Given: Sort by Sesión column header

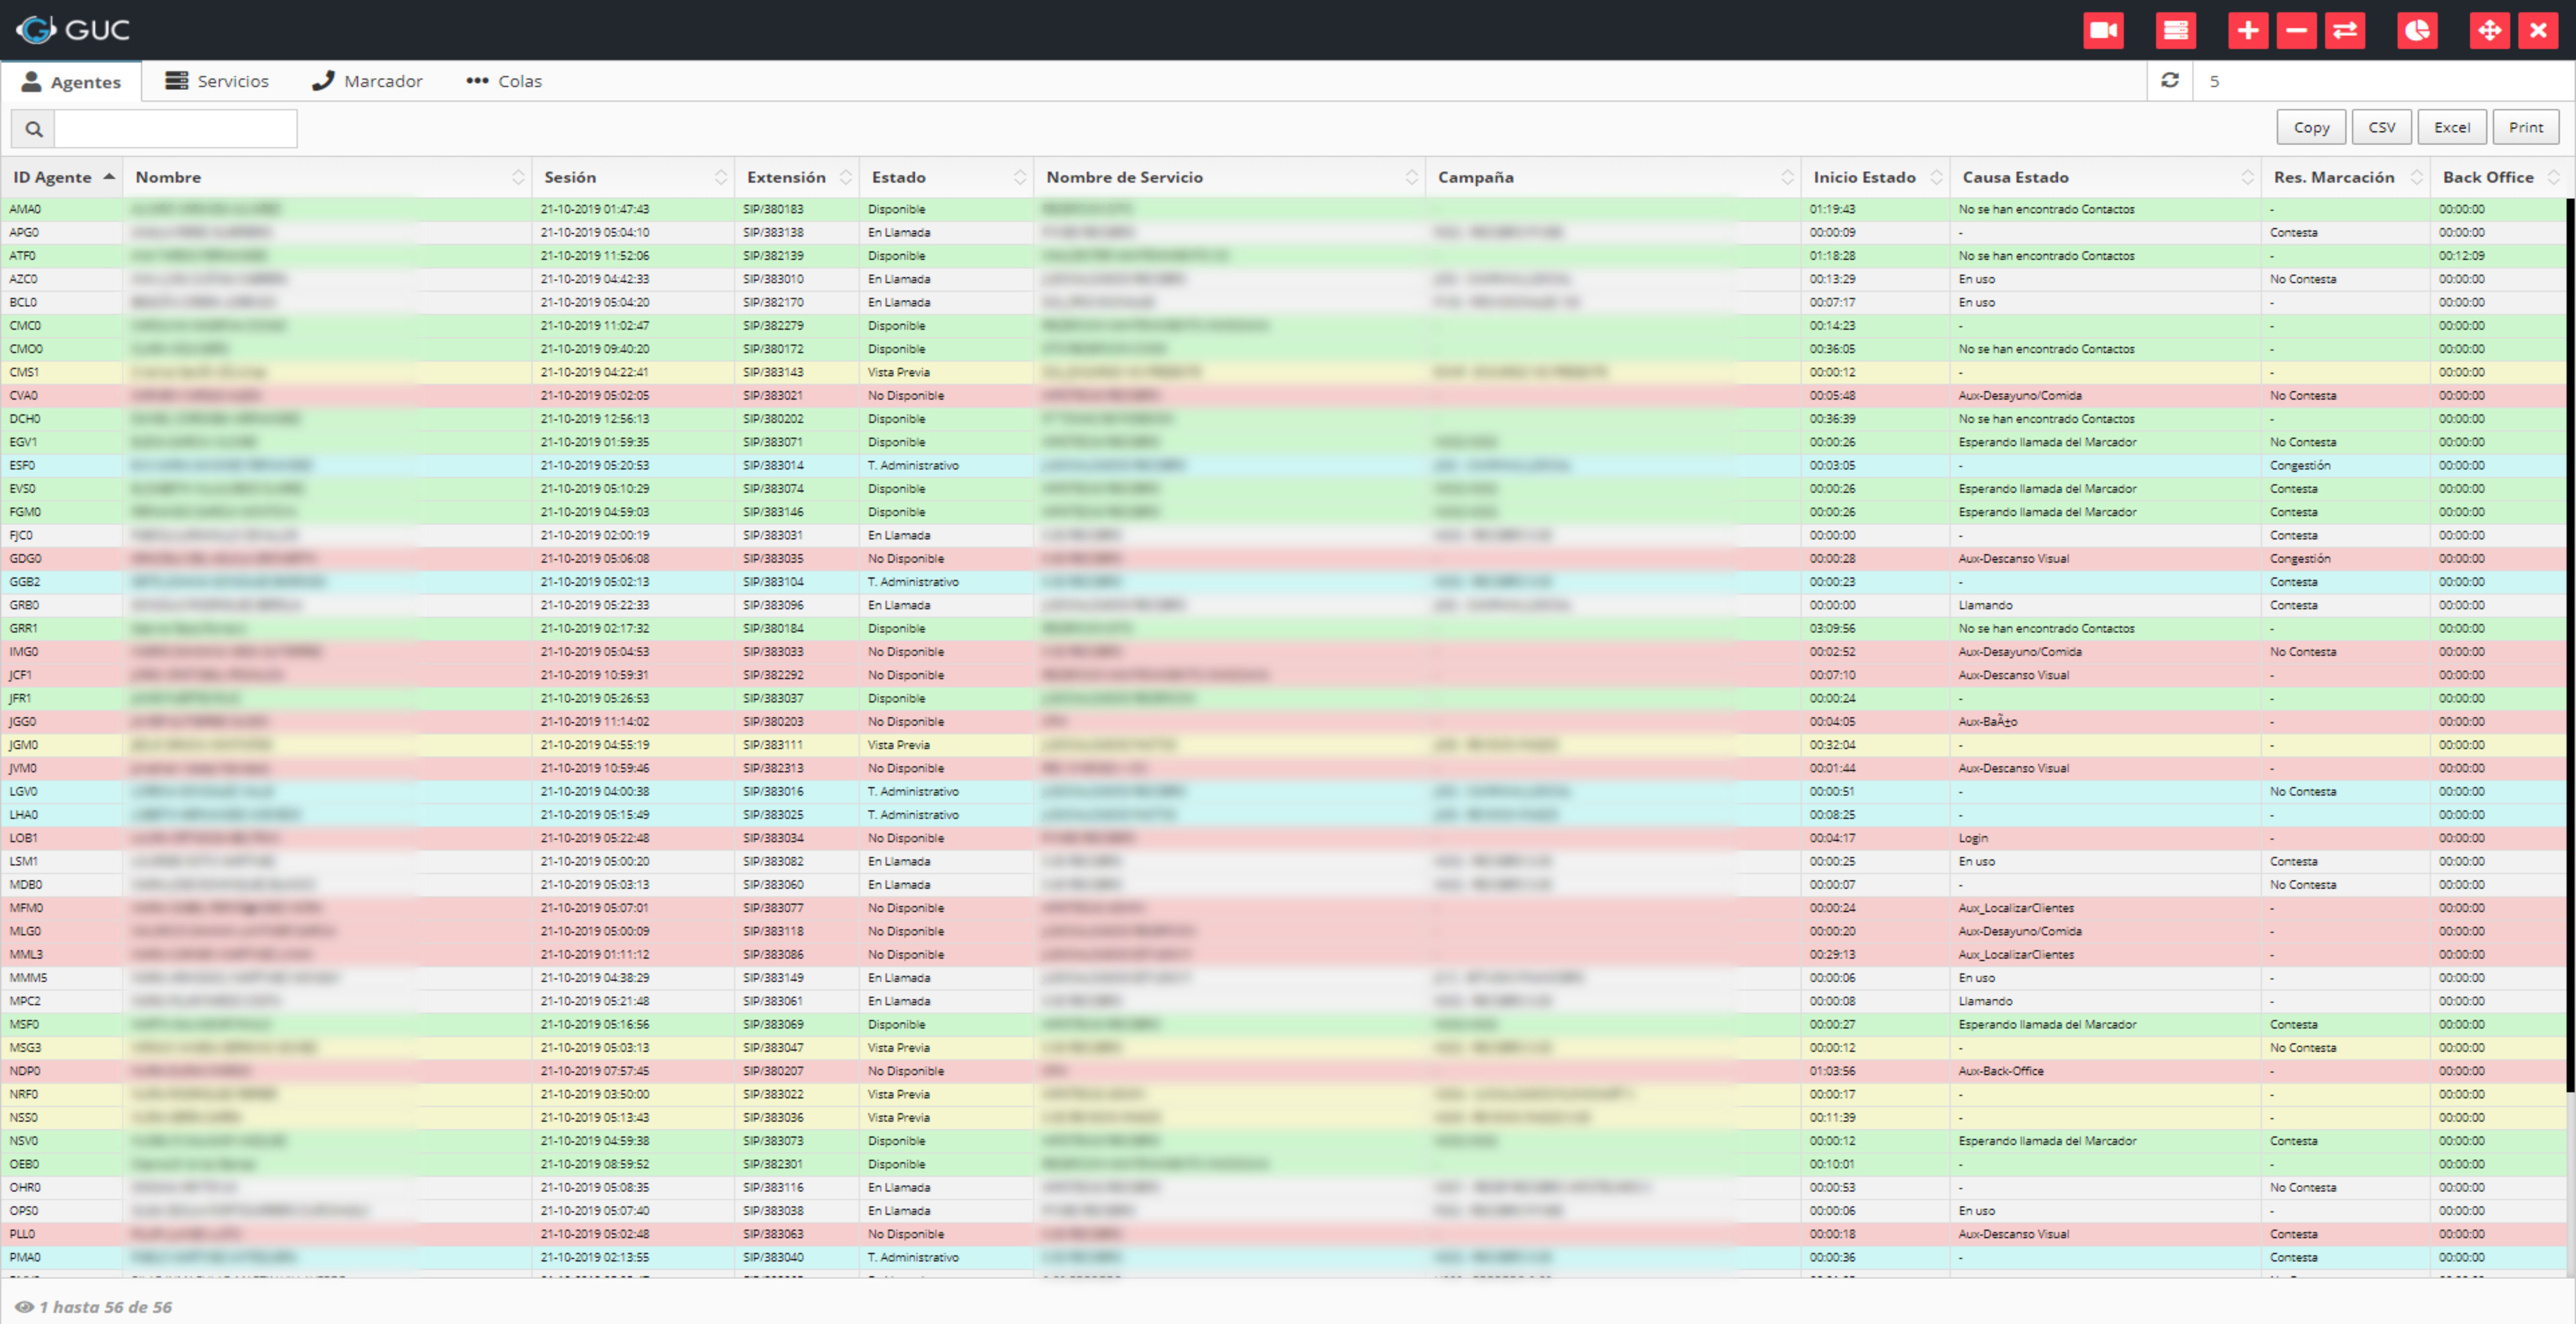Looking at the screenshot, I should pyautogui.click(x=634, y=177).
